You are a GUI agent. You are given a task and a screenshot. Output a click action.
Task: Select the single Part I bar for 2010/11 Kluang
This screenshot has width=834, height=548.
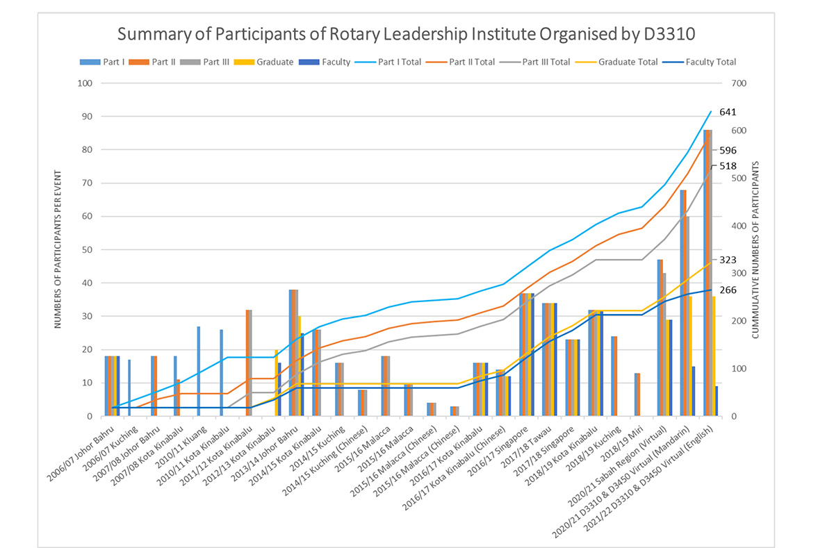199,371
